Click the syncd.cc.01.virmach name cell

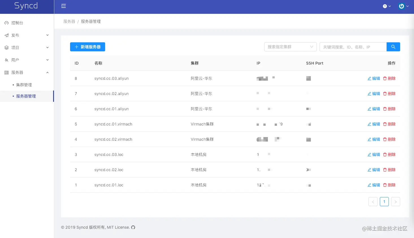[x=113, y=124]
